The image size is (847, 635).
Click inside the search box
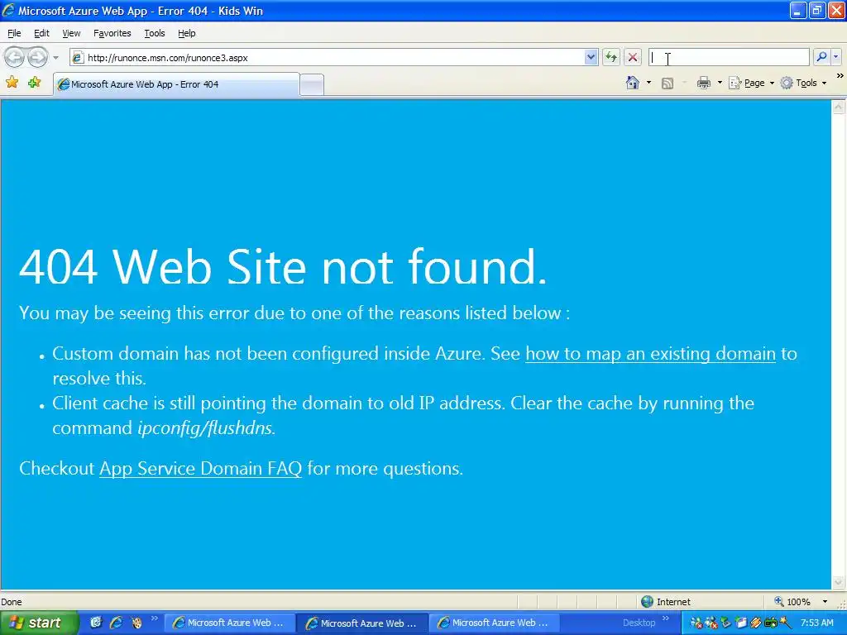729,57
